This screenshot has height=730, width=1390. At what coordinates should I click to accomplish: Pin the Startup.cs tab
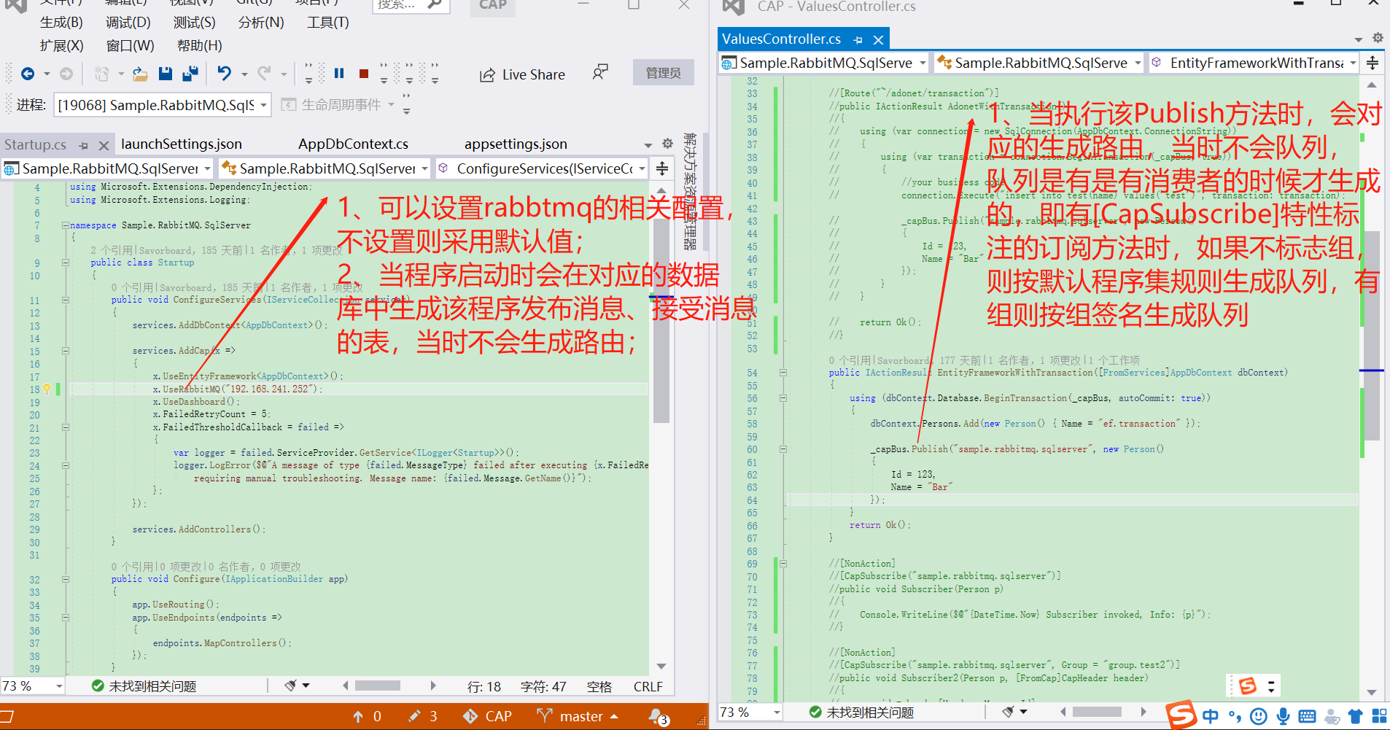click(x=84, y=145)
